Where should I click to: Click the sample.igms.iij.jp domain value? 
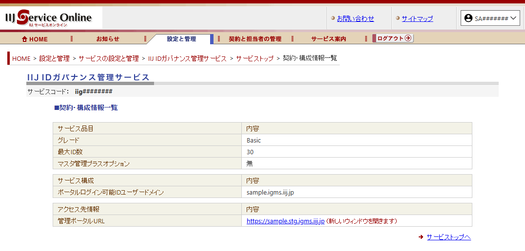pyautogui.click(x=270, y=193)
